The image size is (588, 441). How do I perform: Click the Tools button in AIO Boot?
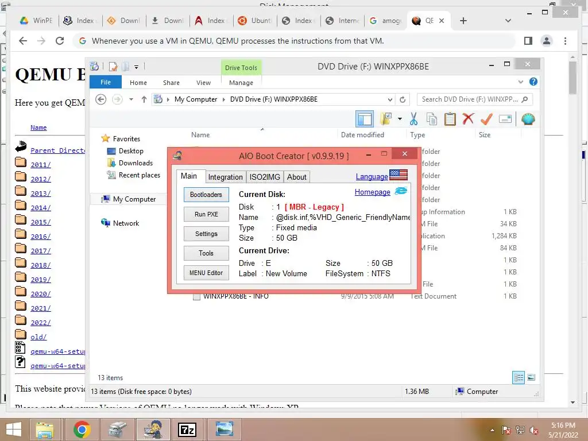206,253
